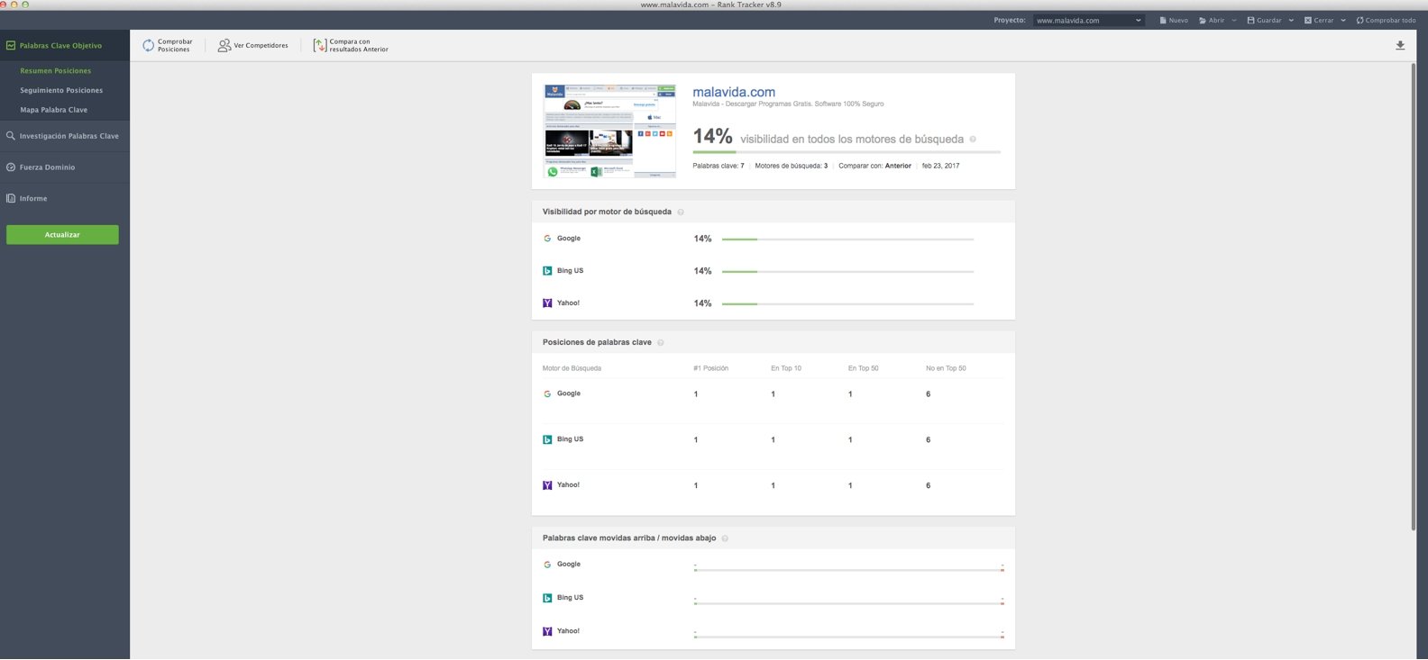This screenshot has height=660, width=1428.
Task: Open Informe section in sidebar
Action: tap(65, 198)
